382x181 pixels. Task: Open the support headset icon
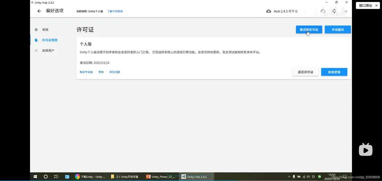[323, 11]
